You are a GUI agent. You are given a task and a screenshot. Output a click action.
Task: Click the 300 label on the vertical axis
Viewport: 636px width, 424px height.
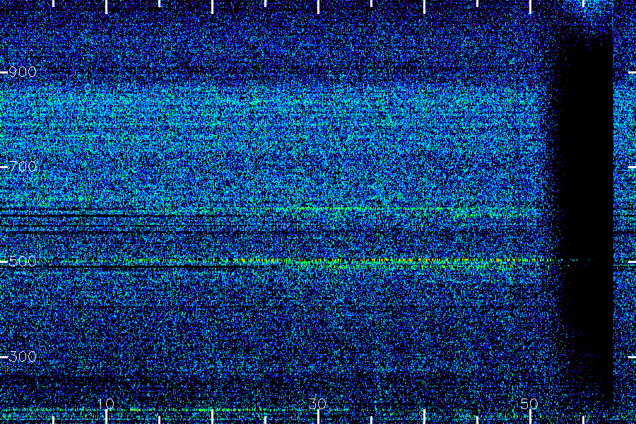tap(23, 357)
